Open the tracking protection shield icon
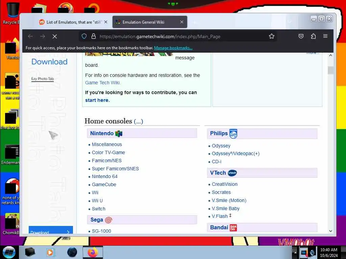Viewport: 346px width, 259px height. click(x=84, y=36)
